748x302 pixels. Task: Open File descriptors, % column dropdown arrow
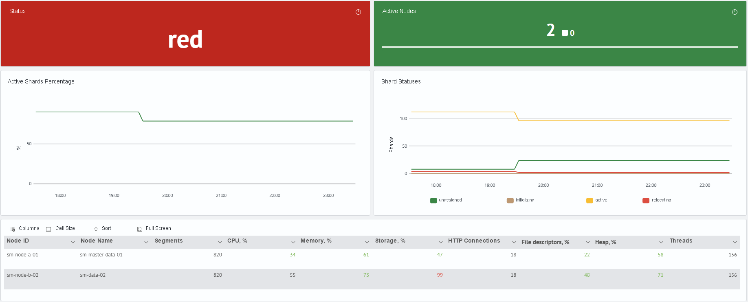click(x=588, y=242)
